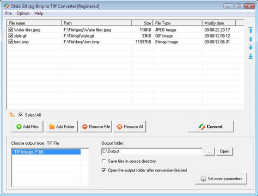The image size is (258, 196).
Task: Move selected file to top of list
Action: pos(250,30)
